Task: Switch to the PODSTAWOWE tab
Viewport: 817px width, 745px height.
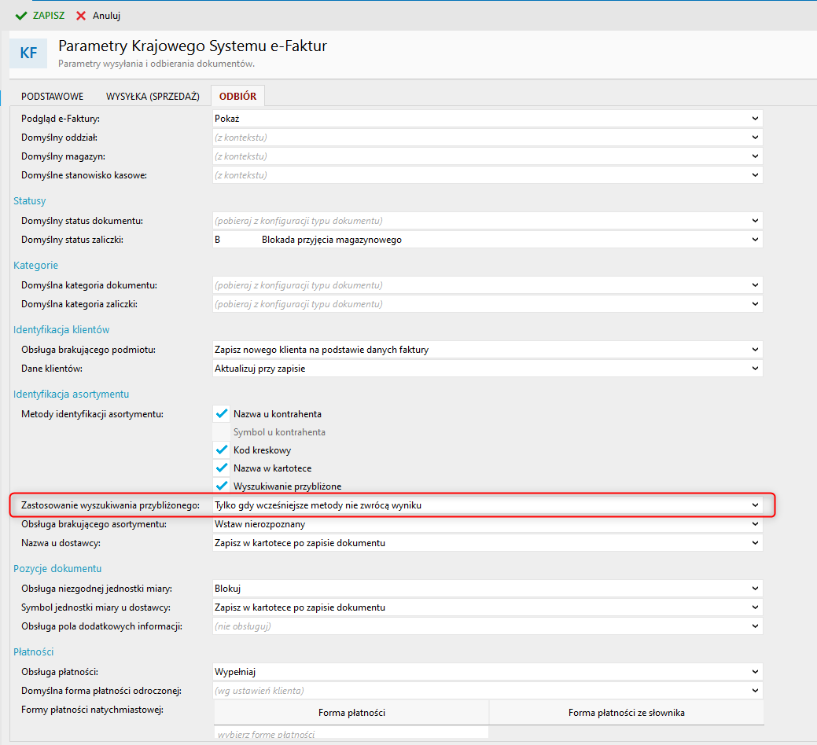Action: (x=52, y=97)
